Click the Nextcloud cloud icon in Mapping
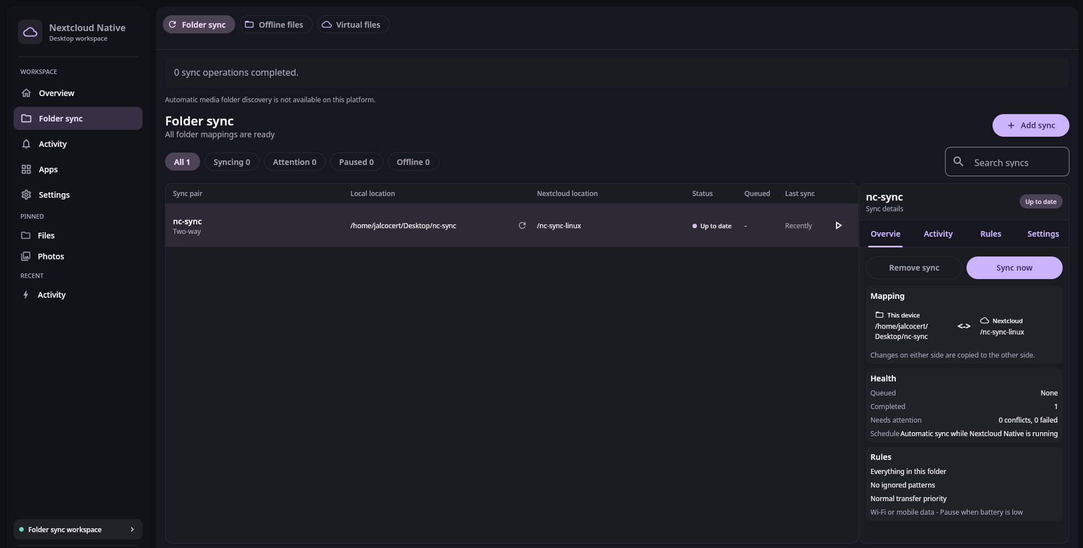This screenshot has width=1083, height=548. [x=984, y=320]
